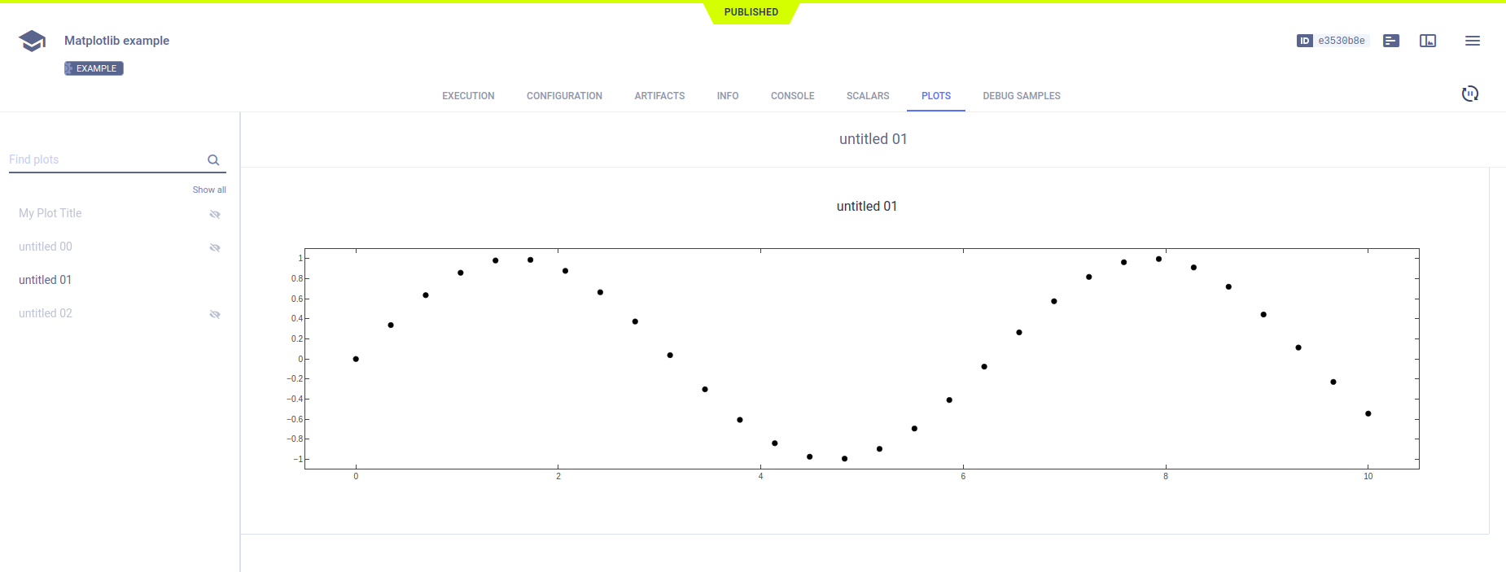Viewport: 1506px width, 572px height.
Task: Open the ARTIFACTS tab
Action: [x=659, y=96]
